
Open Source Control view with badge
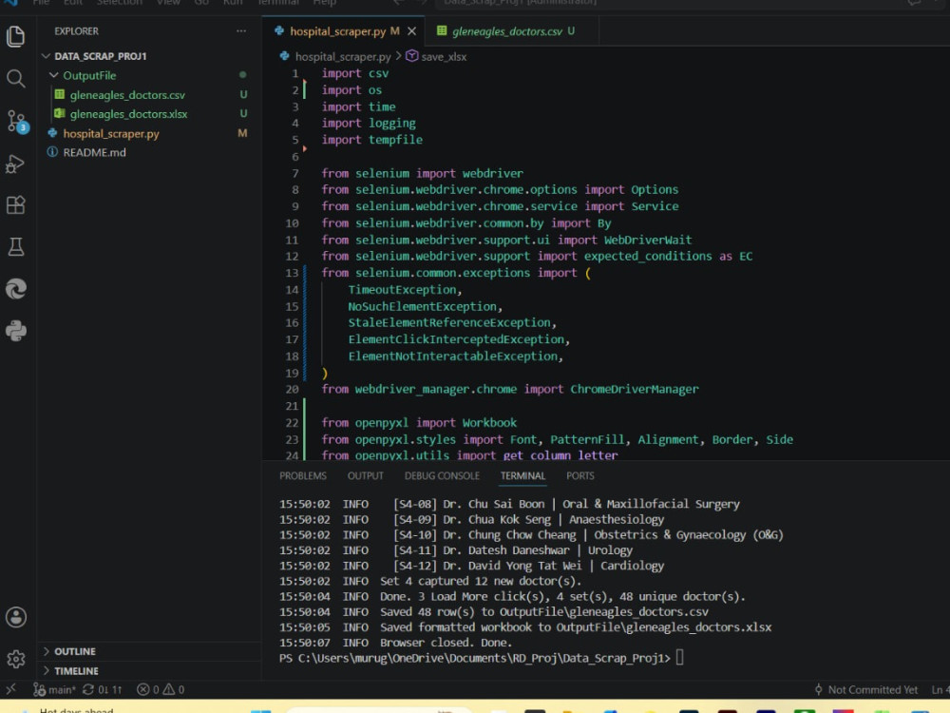16,122
